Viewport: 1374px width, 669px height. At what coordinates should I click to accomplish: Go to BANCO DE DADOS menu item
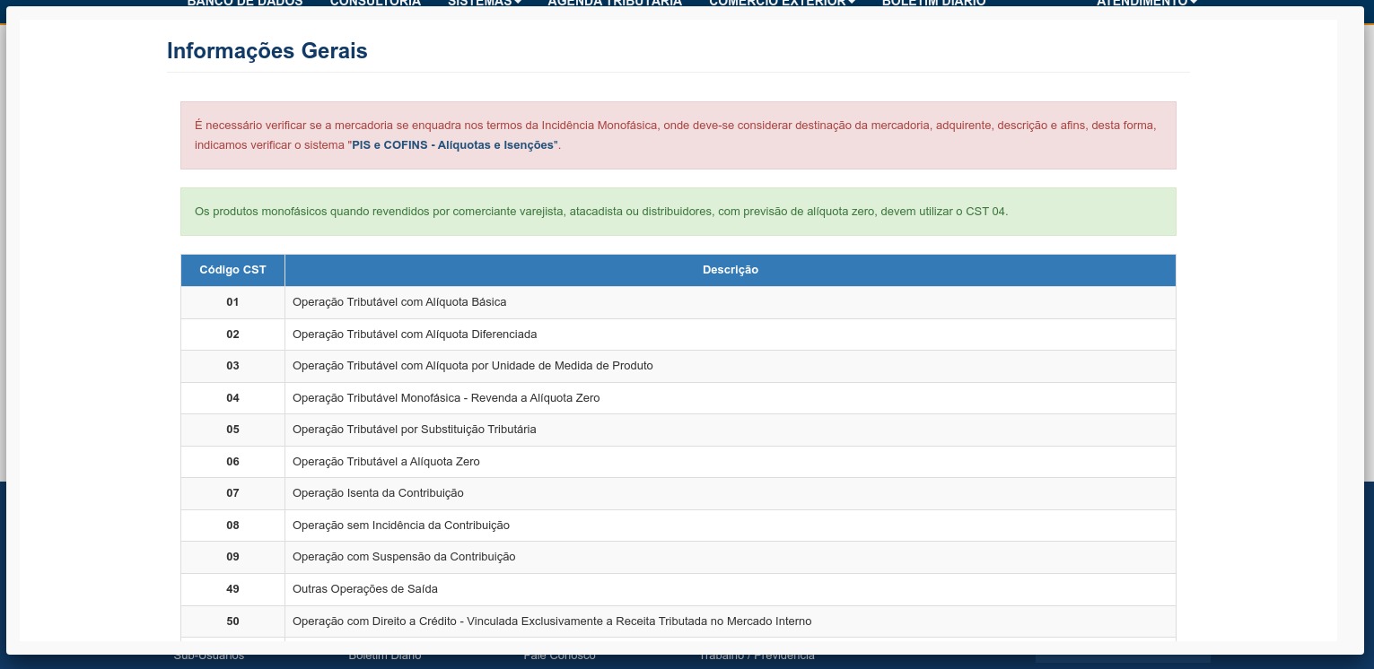[245, 3]
